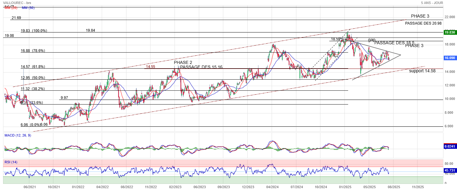Select the RSI (14) indicator label
The width and height of the screenshot is (457, 190).
(11, 162)
